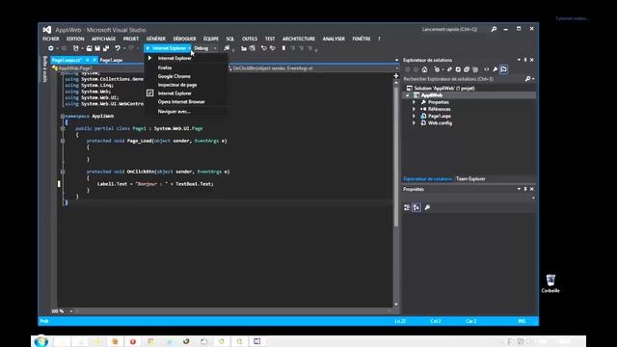Switch to the Page1.aspx tab

[111, 60]
